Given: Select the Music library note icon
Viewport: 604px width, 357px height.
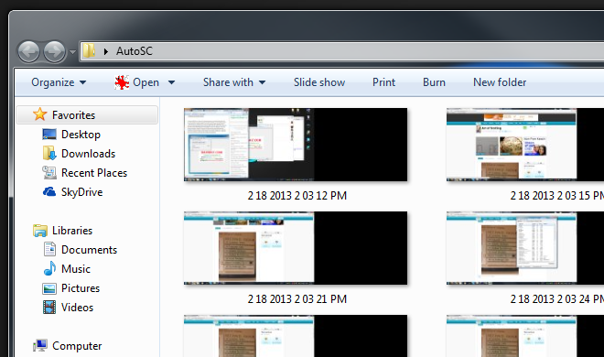Looking at the screenshot, I should tap(49, 268).
